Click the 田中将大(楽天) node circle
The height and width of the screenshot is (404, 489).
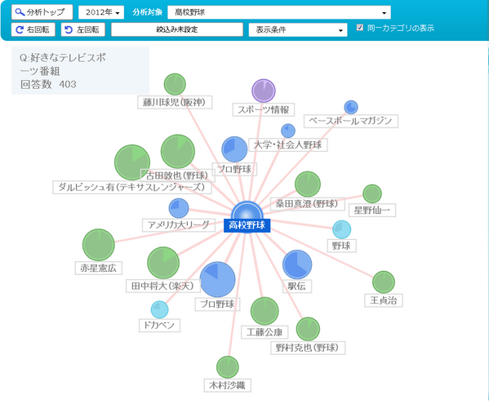coord(163,263)
